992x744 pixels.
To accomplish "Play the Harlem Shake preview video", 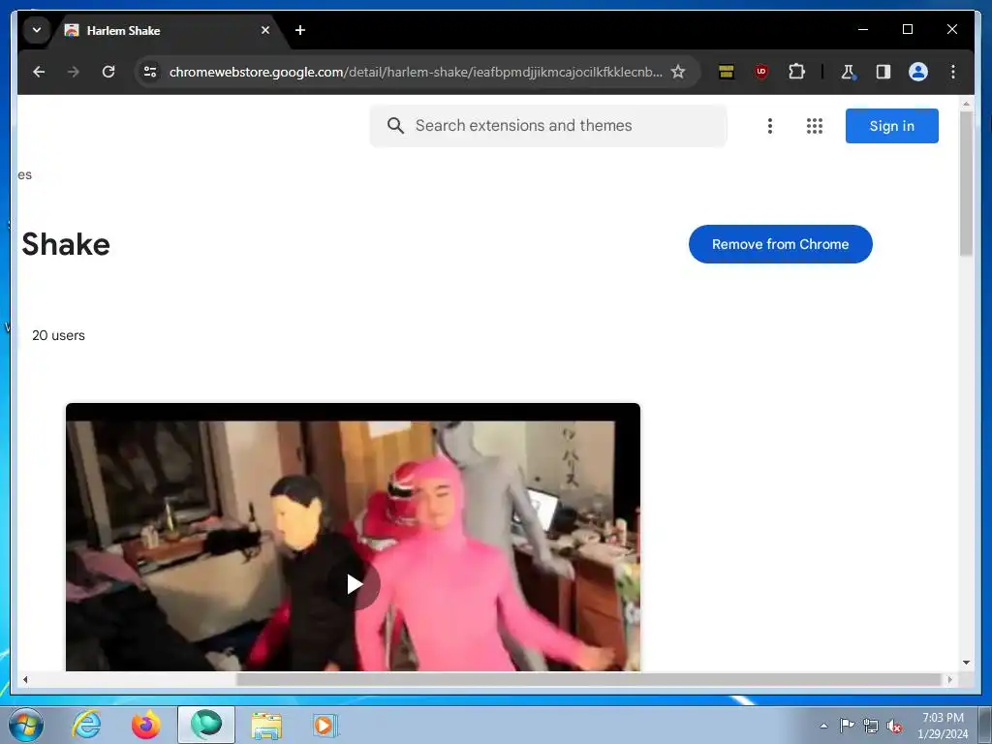I will tap(355, 584).
